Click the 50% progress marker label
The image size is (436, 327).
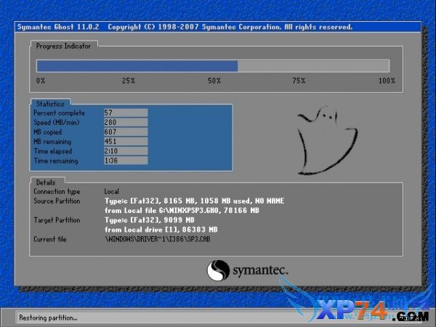[214, 81]
